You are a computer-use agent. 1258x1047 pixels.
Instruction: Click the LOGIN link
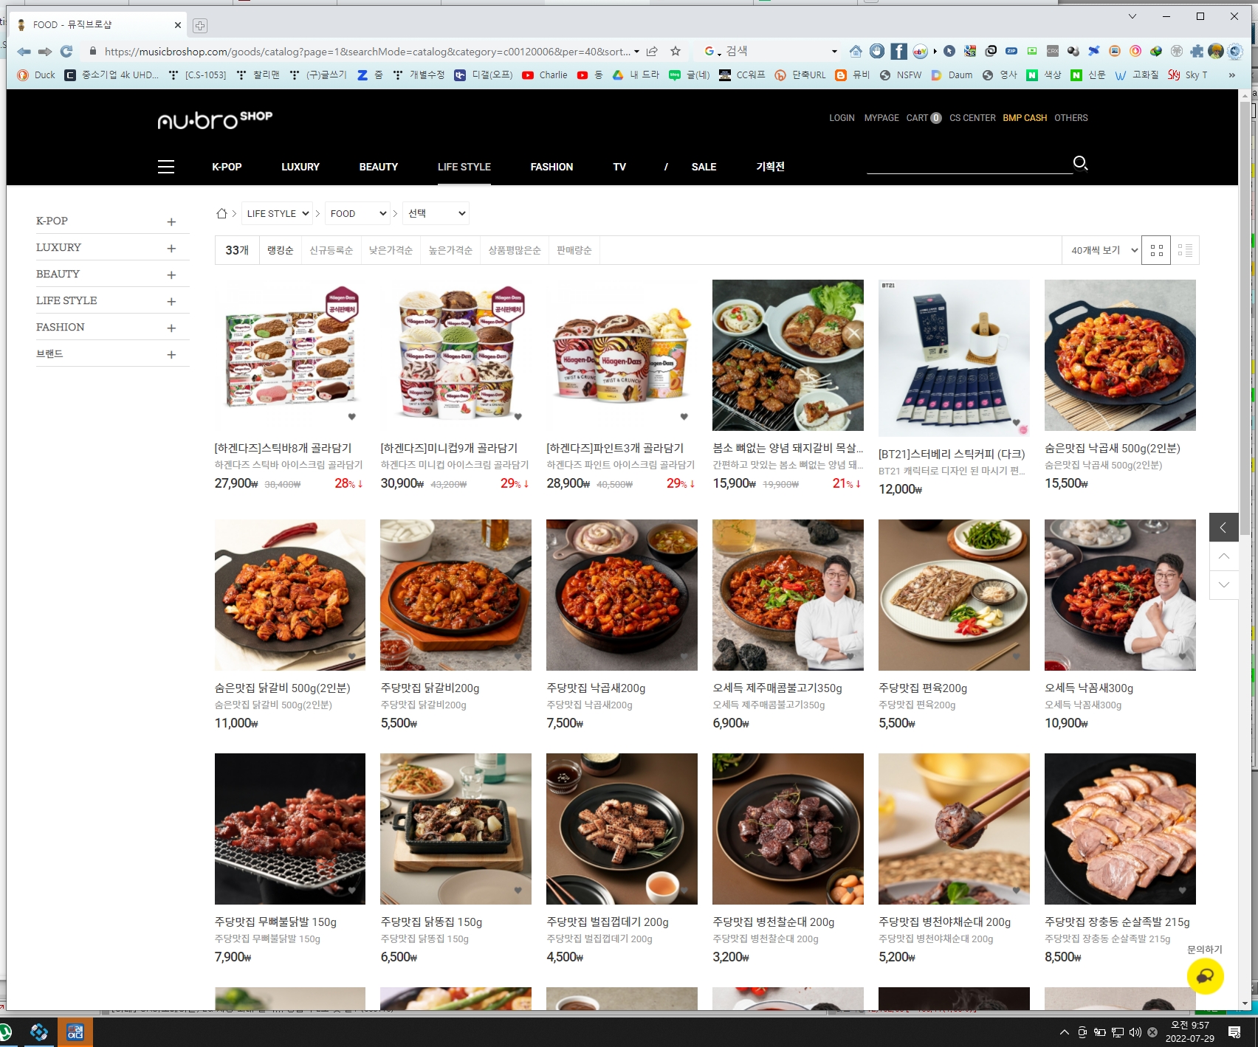pos(842,118)
